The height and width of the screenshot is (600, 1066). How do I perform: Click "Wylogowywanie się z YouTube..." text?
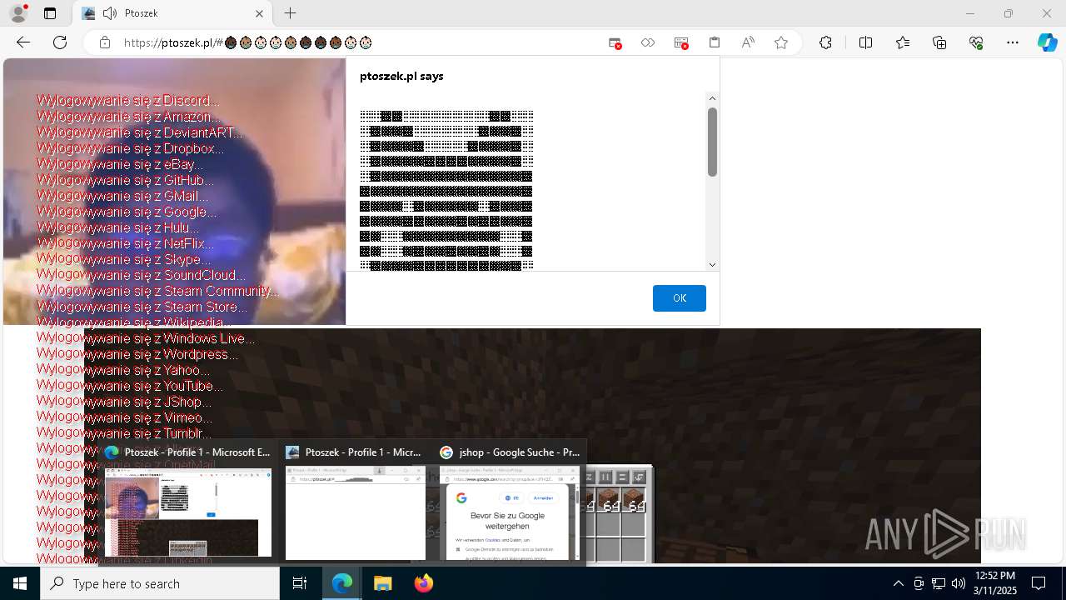point(130,387)
